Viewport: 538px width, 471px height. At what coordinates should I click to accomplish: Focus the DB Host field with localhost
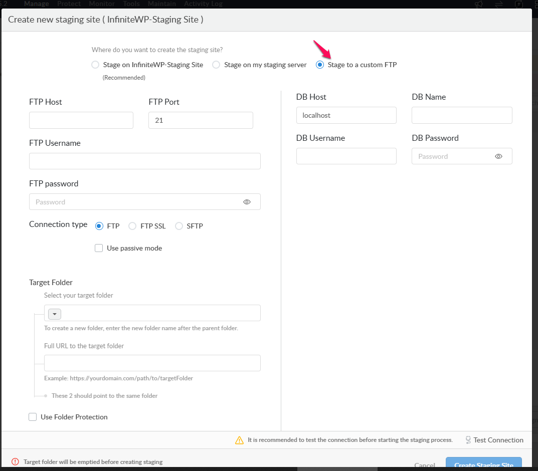tap(346, 115)
